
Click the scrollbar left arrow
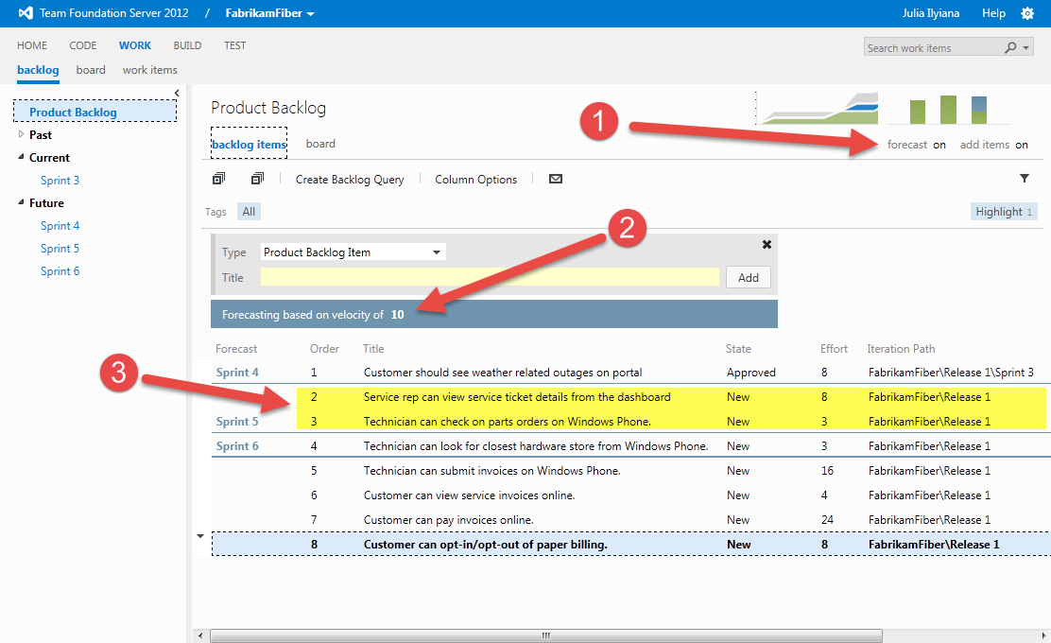[200, 635]
